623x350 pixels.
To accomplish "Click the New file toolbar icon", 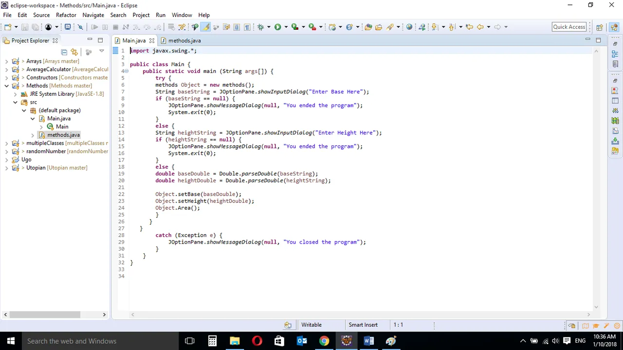I will point(8,27).
